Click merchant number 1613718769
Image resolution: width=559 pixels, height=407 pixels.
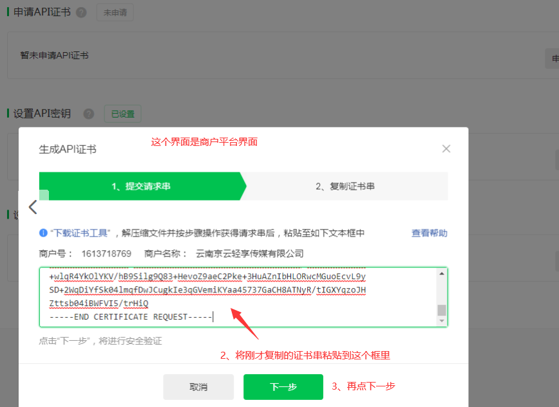pyautogui.click(x=106, y=253)
